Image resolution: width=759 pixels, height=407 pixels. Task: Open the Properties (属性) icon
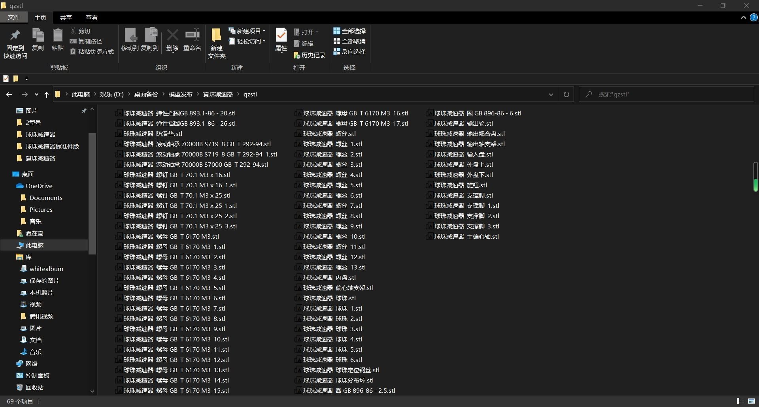click(x=281, y=35)
